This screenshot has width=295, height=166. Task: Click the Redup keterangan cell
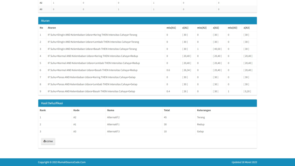201,124
